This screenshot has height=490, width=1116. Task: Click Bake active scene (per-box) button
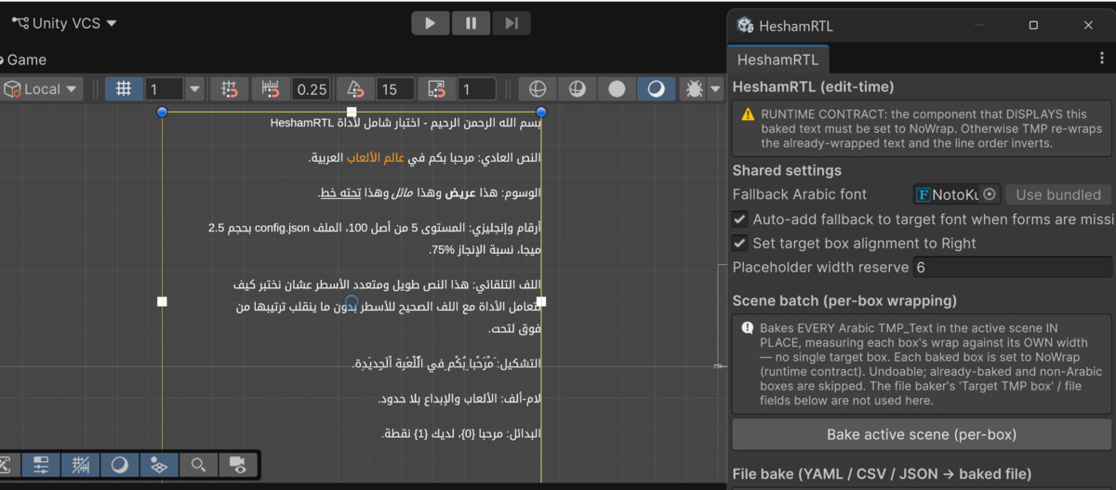(x=922, y=434)
